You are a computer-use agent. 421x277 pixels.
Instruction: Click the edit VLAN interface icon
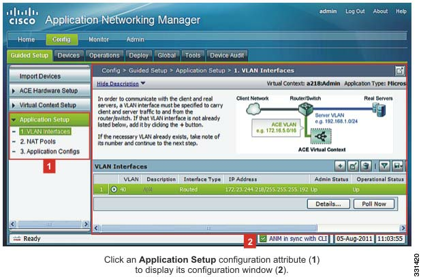tap(353, 165)
